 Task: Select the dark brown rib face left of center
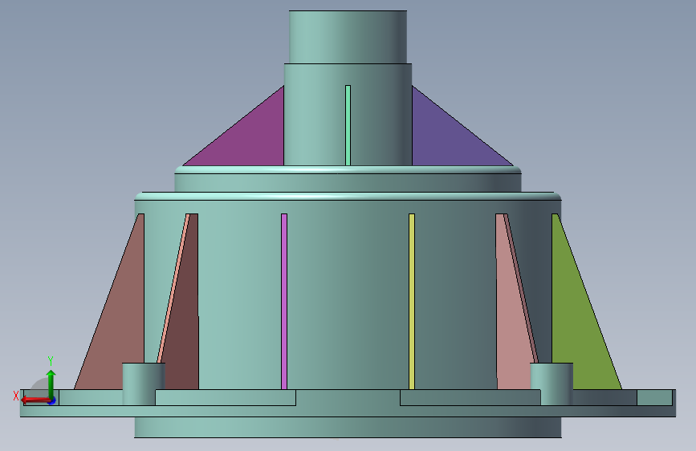coord(184,319)
